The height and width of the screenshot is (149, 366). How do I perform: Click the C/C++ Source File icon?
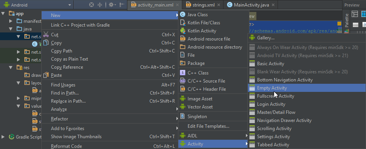[183, 81]
